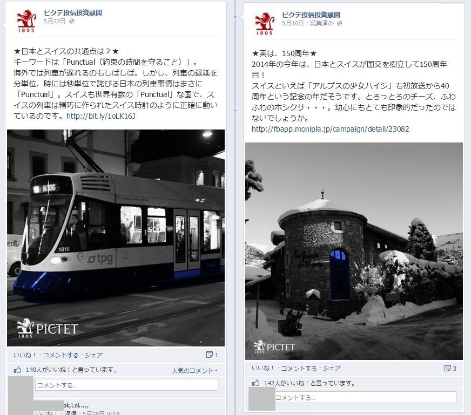Click comment input field under left post

tap(126, 385)
